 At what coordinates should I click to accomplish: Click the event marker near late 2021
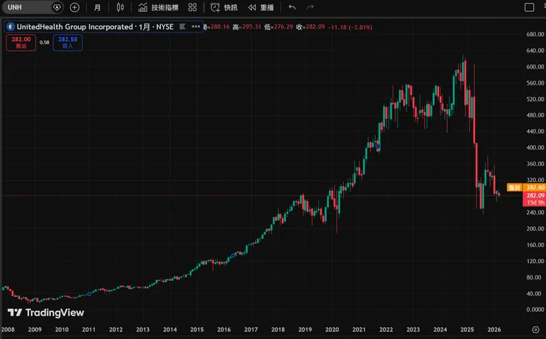378,147
